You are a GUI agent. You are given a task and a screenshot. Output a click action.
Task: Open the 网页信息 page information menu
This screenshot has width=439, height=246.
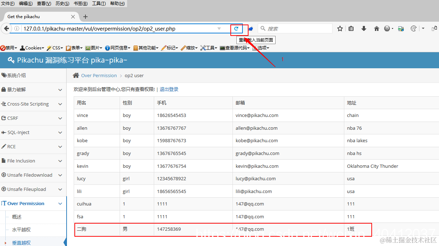118,48
